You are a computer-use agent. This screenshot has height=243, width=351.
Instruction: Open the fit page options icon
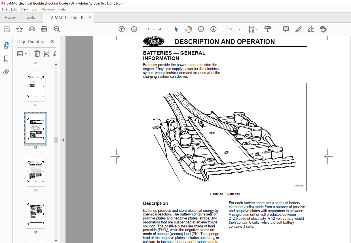(x=251, y=29)
